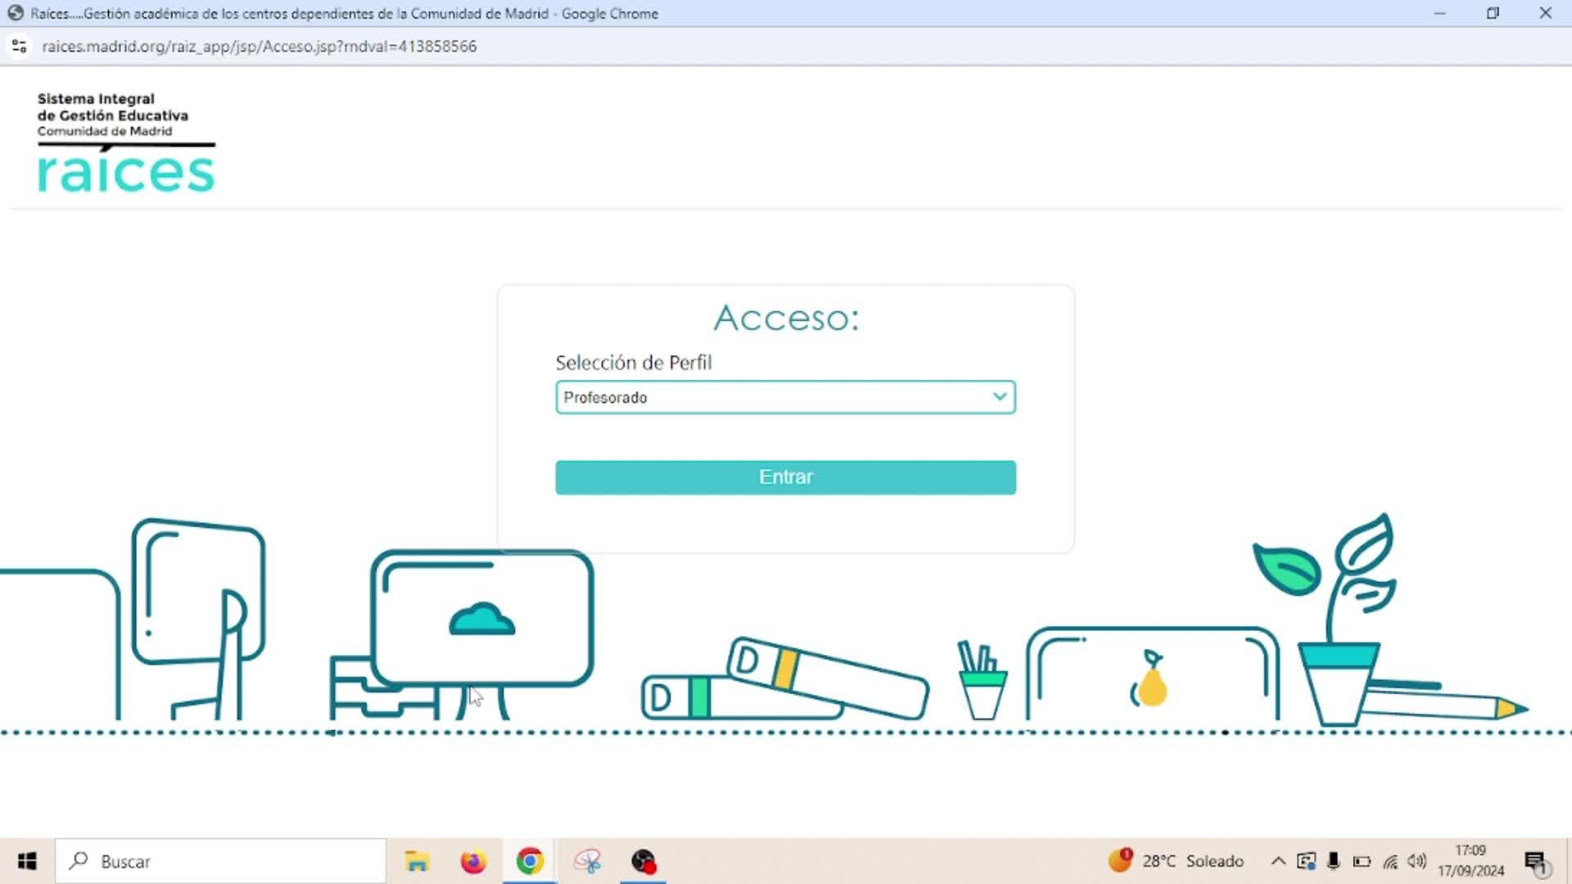Screen dimensions: 1572x884
Task: Switch to Google Chrome taskbar icon
Action: [530, 861]
